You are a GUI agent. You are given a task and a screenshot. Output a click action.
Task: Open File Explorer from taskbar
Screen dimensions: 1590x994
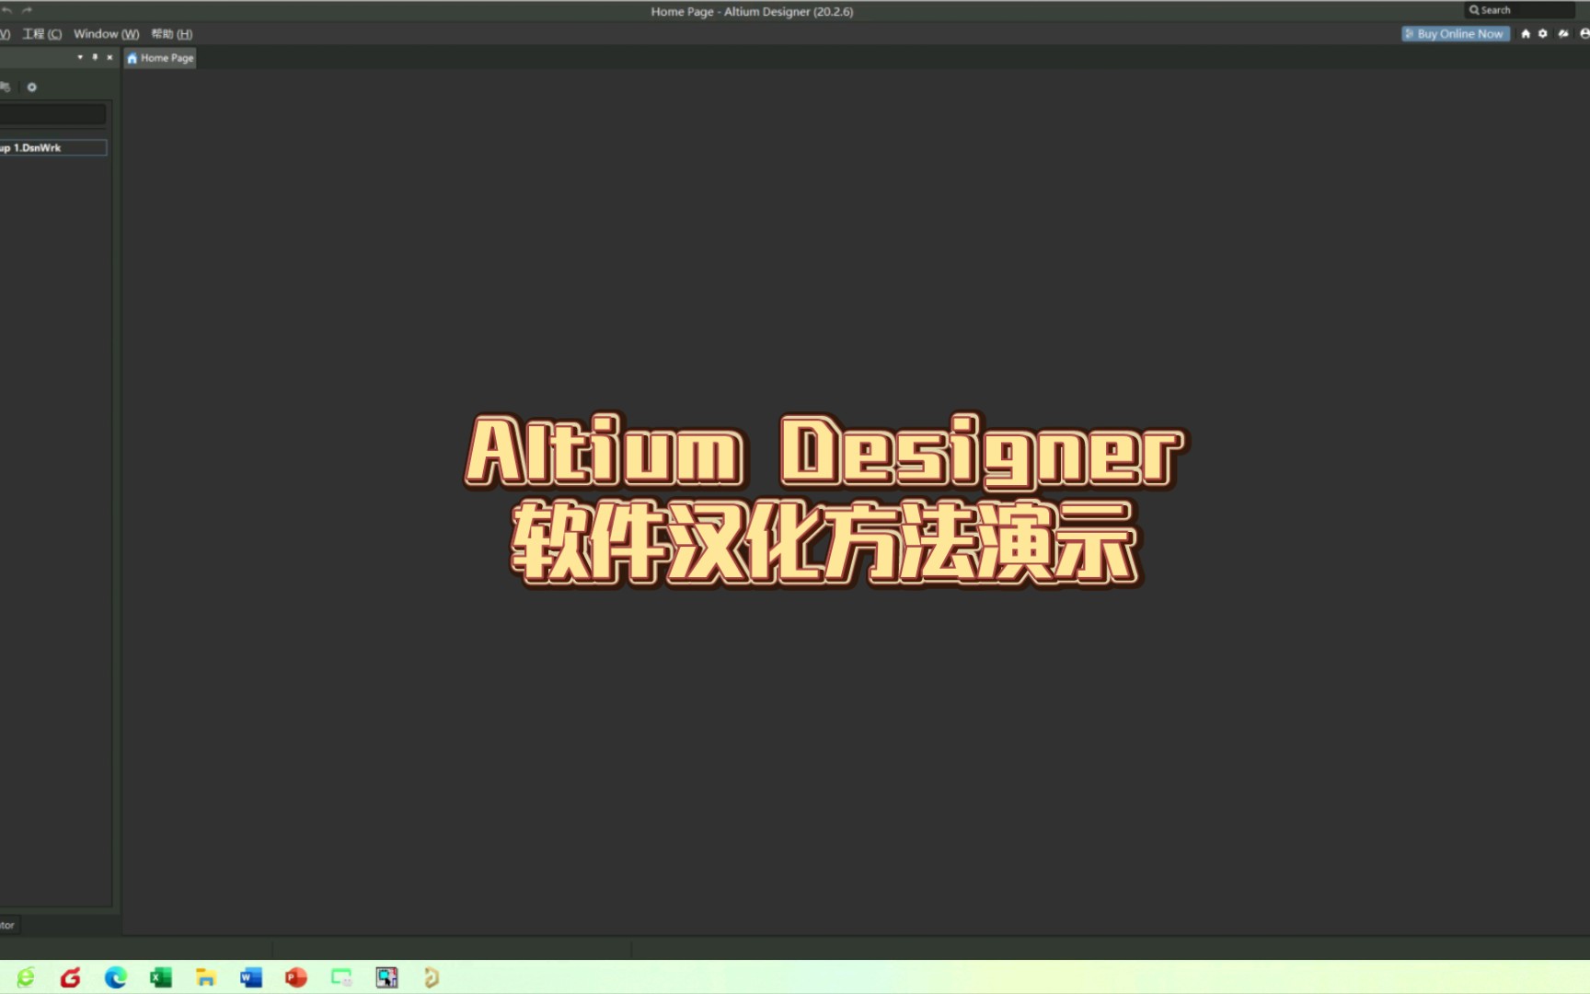205,977
